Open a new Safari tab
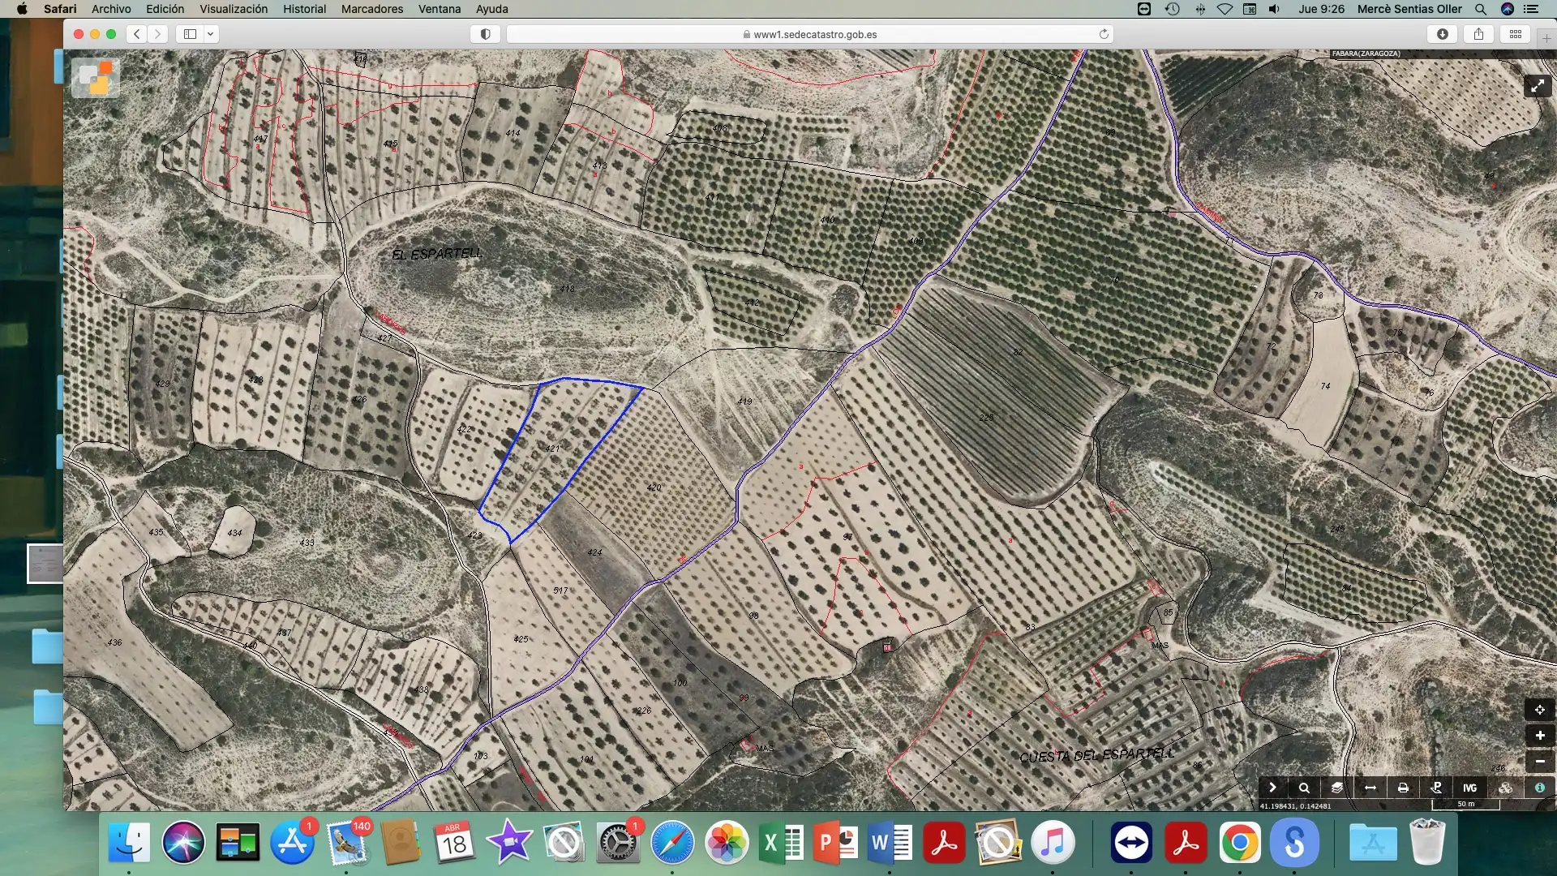The width and height of the screenshot is (1557, 876). [x=1546, y=38]
